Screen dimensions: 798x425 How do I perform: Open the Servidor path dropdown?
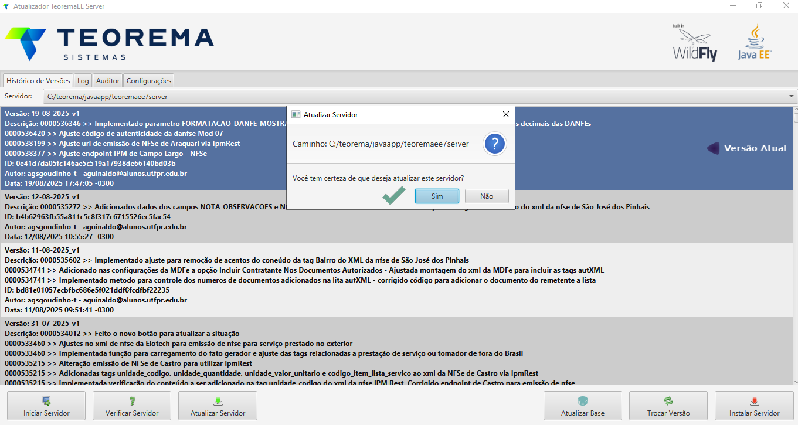click(x=420, y=96)
